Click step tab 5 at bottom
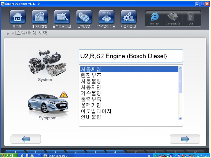211x158 pixels. coord(95,152)
